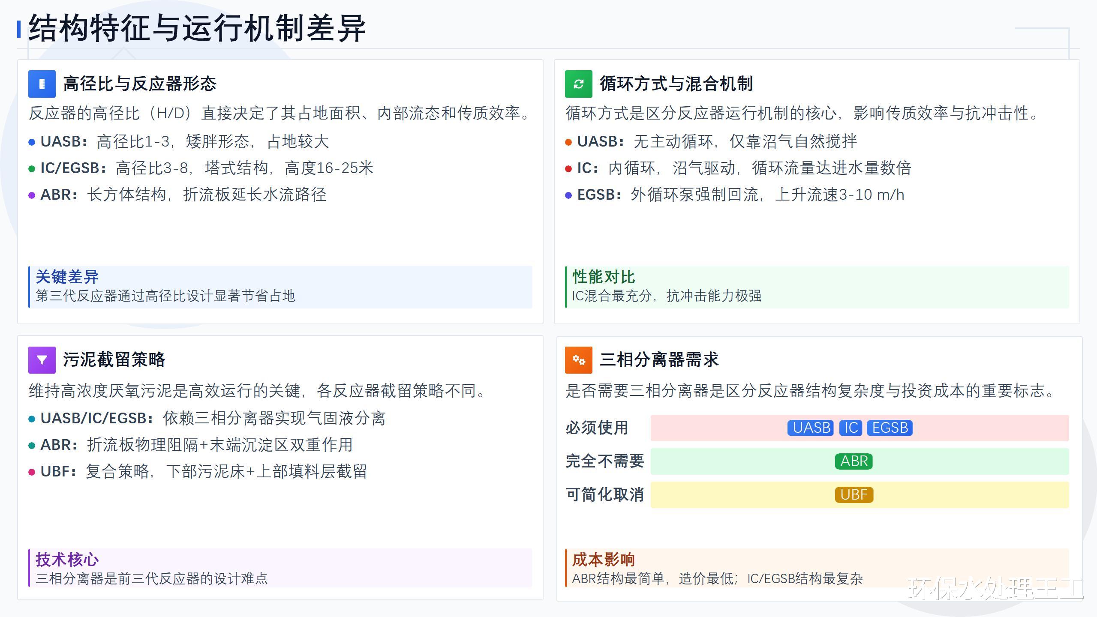Click the 环保水处理王工 watermark text
This screenshot has height=617, width=1097.
pos(995,588)
